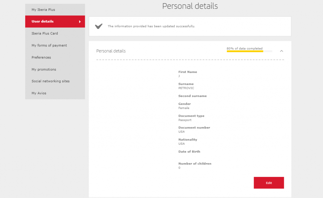Click the Gender label
The height and width of the screenshot is (198, 323).
pyautogui.click(x=184, y=104)
